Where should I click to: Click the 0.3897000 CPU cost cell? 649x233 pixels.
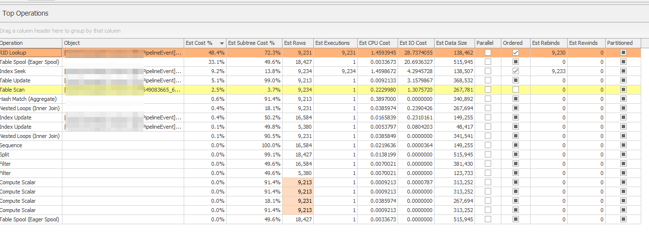[377, 99]
